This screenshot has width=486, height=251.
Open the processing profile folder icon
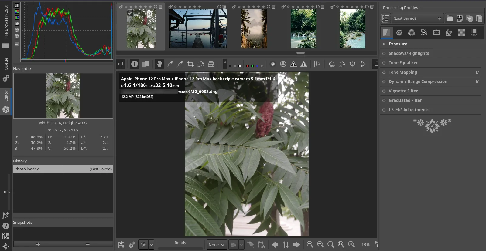click(x=450, y=18)
